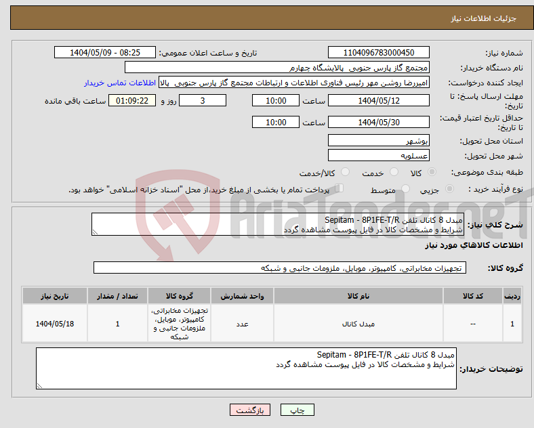Click the remaining days field showing 3
534x428 pixels.
(203, 101)
